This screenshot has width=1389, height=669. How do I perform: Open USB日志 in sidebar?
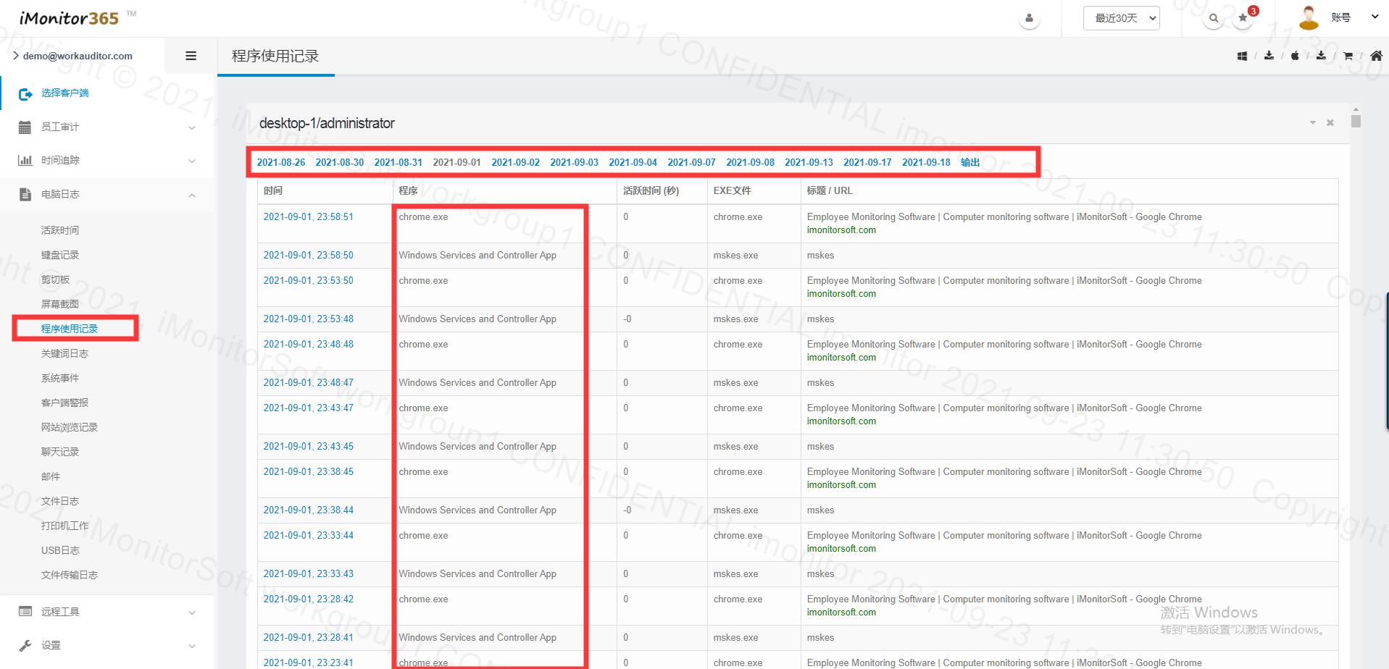tap(60, 550)
